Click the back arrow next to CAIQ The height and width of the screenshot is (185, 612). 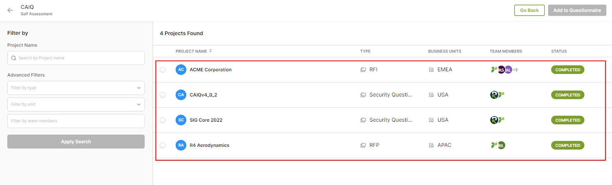(10, 10)
